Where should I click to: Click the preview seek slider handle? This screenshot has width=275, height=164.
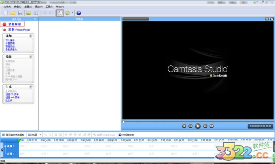(123, 122)
